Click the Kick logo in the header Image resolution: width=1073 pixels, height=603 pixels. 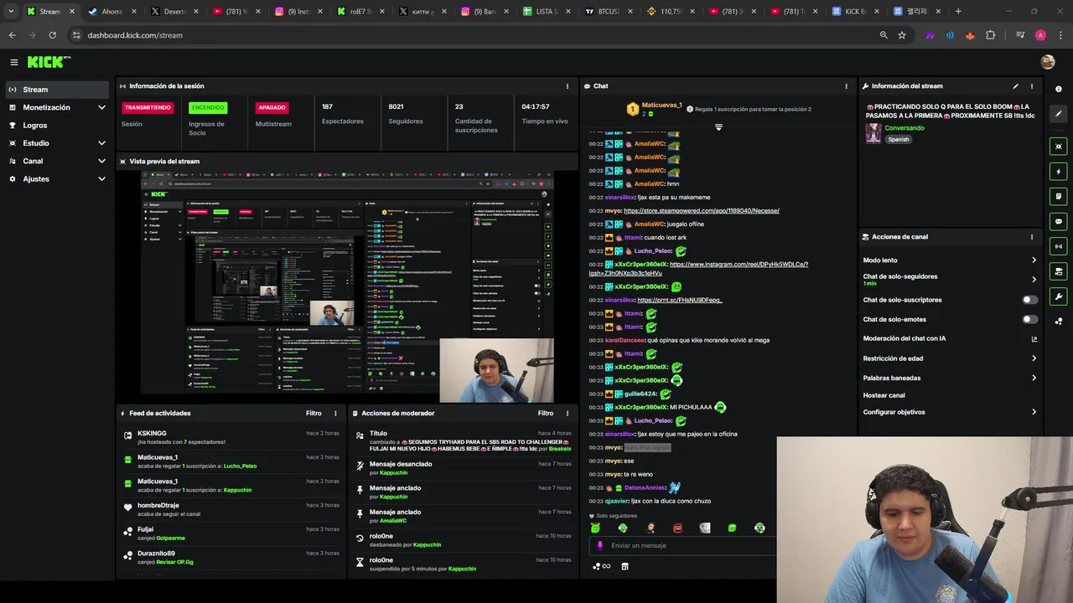tap(49, 62)
